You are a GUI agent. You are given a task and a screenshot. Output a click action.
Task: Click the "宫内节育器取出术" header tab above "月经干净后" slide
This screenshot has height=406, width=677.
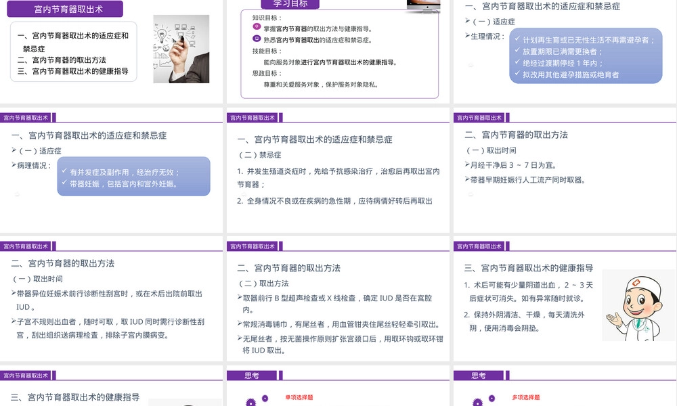pyautogui.click(x=479, y=118)
